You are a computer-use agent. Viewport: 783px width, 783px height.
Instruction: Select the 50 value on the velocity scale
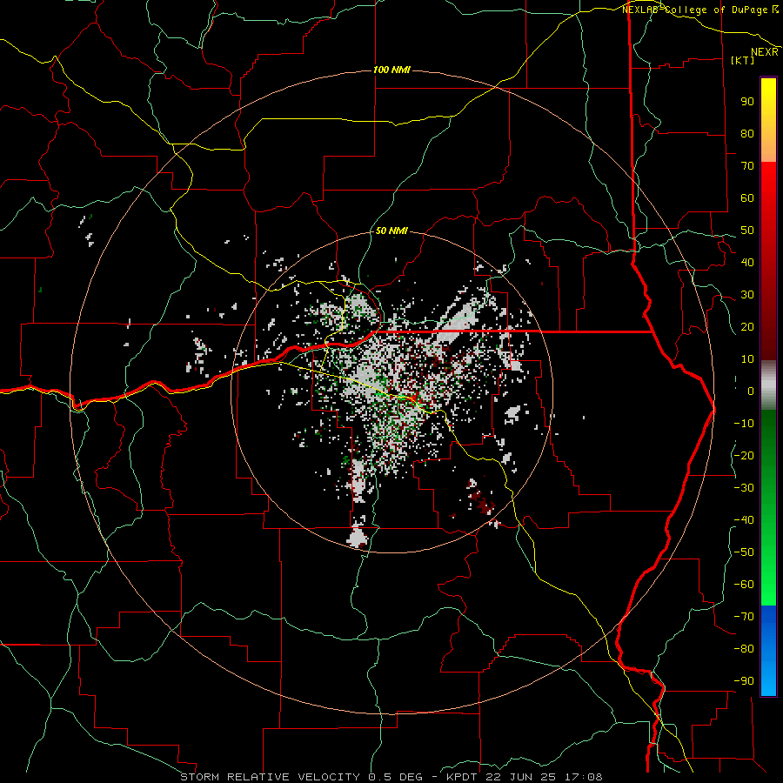pyautogui.click(x=747, y=231)
